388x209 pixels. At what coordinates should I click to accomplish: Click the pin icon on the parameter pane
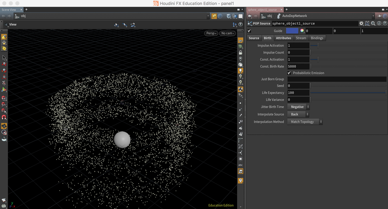point(379,16)
